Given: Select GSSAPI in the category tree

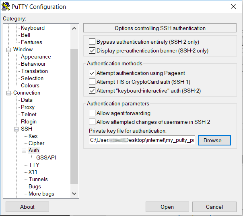Looking at the screenshot, I should point(46,157).
